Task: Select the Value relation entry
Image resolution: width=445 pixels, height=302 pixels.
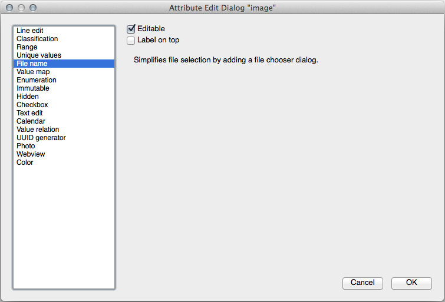Action: [x=38, y=130]
